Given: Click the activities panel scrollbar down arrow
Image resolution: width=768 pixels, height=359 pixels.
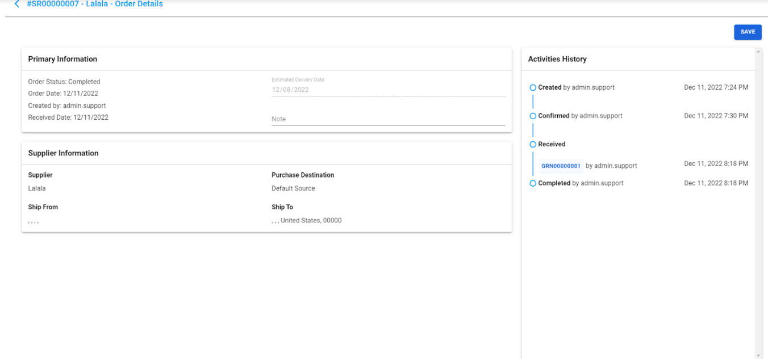Looking at the screenshot, I should [x=758, y=355].
